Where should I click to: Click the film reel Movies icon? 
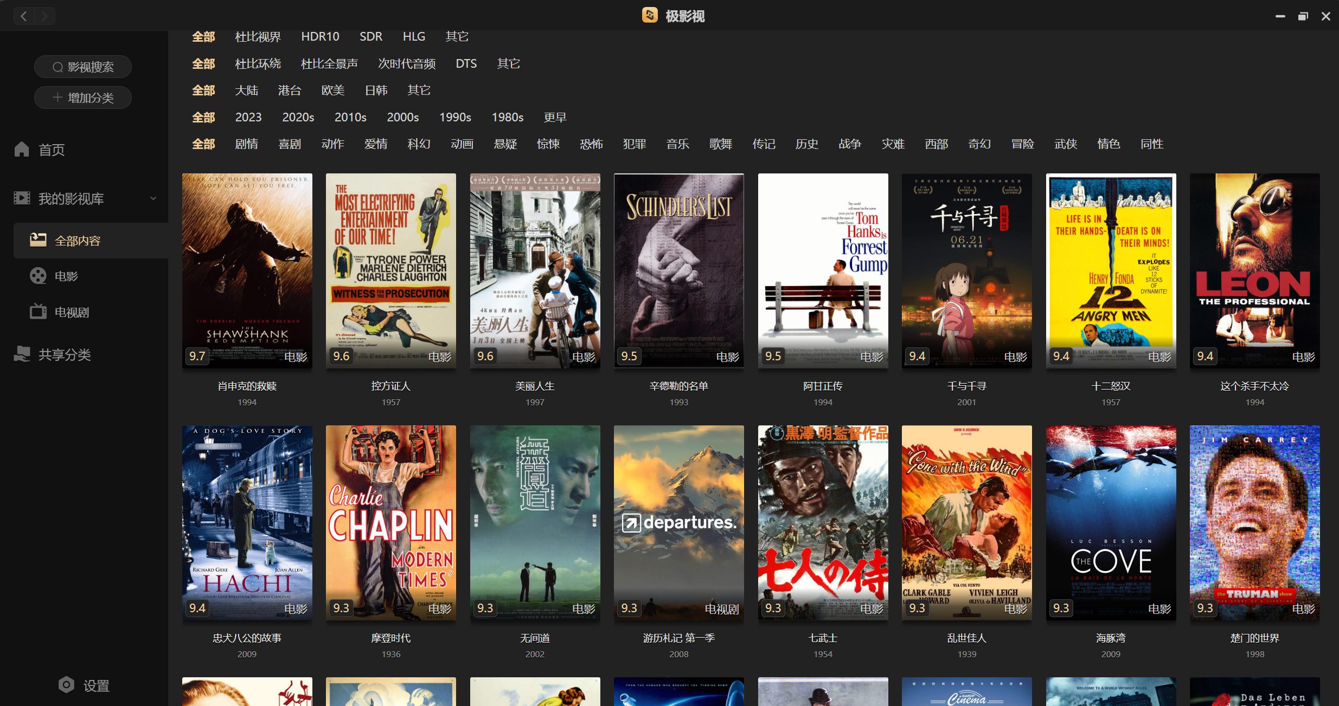(x=38, y=276)
